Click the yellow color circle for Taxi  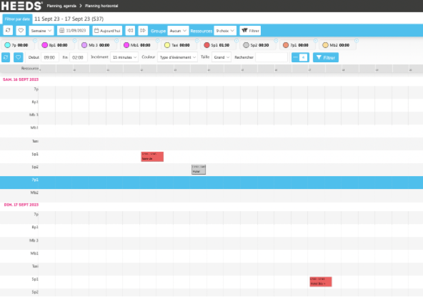point(167,45)
